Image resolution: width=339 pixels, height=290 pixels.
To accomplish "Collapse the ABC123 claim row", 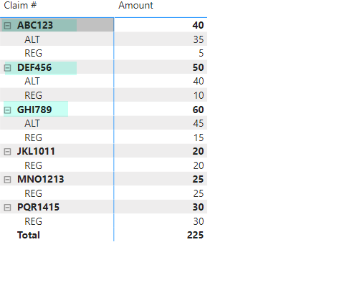I will click(x=7, y=26).
